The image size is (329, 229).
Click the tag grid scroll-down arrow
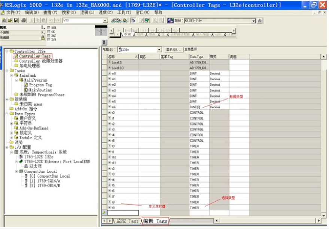(324, 216)
